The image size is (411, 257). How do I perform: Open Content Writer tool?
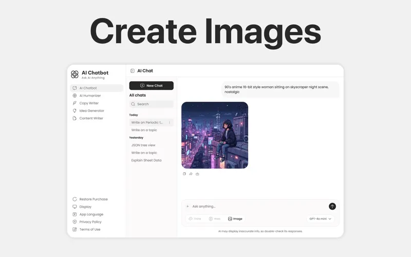(x=91, y=118)
